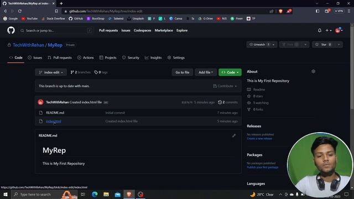View the 2 commits history
The image size is (354, 199).
[x=228, y=102]
